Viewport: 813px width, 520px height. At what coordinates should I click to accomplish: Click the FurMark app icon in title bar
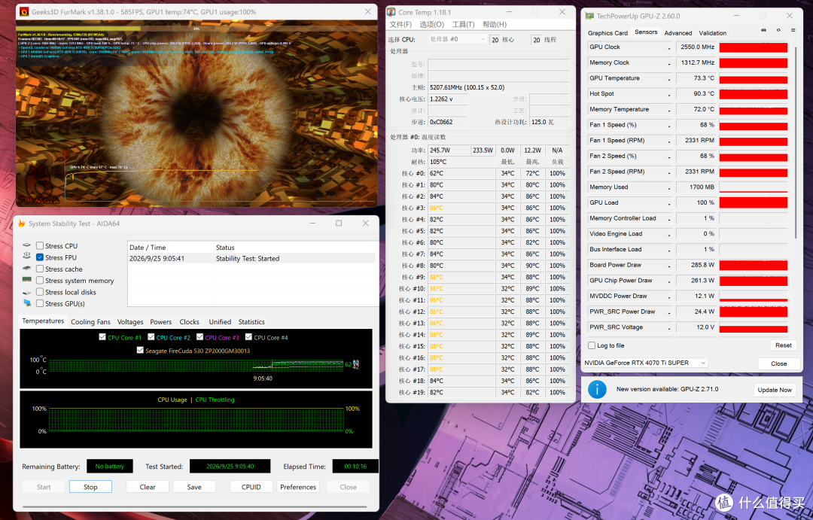(24, 11)
